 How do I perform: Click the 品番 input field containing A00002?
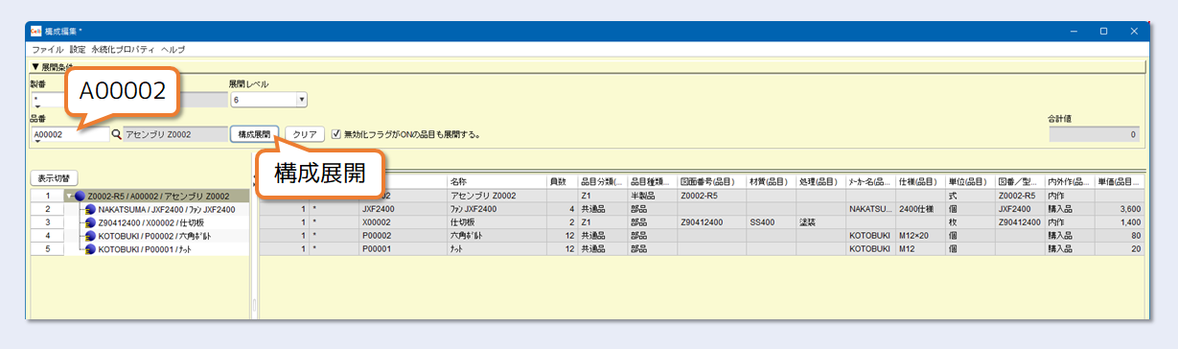tap(70, 135)
